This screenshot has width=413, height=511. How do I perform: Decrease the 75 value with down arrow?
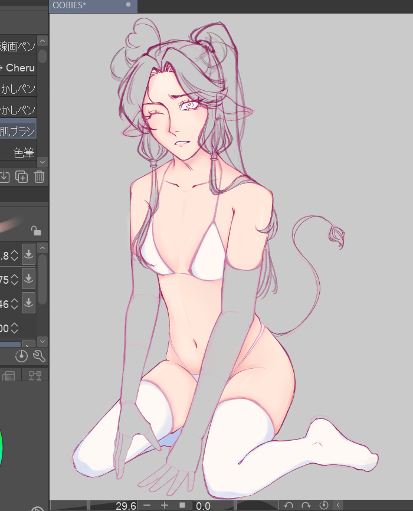point(14,283)
